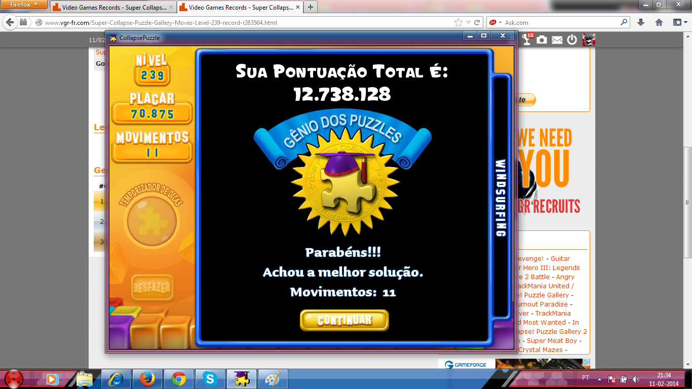Open the Firefox downloads arrow
This screenshot has height=389, width=692.
tap(641, 23)
